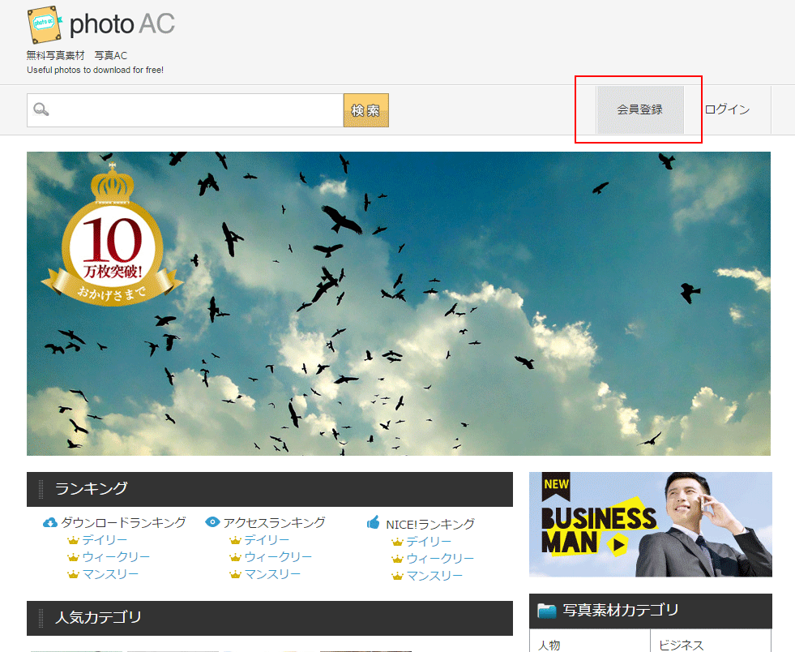
Task: Click the 10万枚突破 gold badge
Action: click(x=112, y=235)
